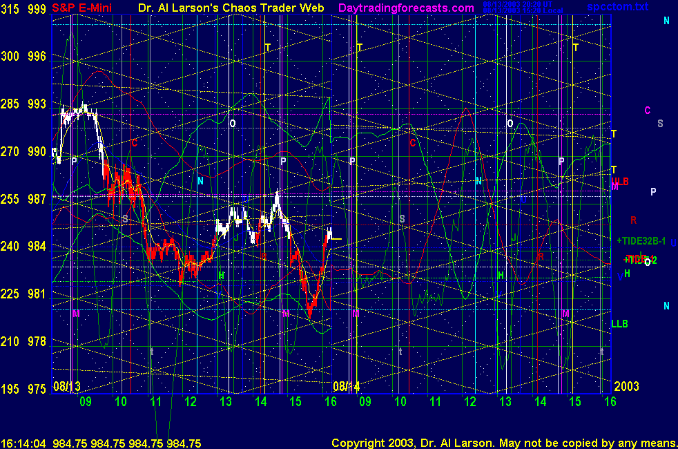Click the '08/13/2003 15:20 Local' timestamp
The image size is (678, 449).
click(523, 10)
